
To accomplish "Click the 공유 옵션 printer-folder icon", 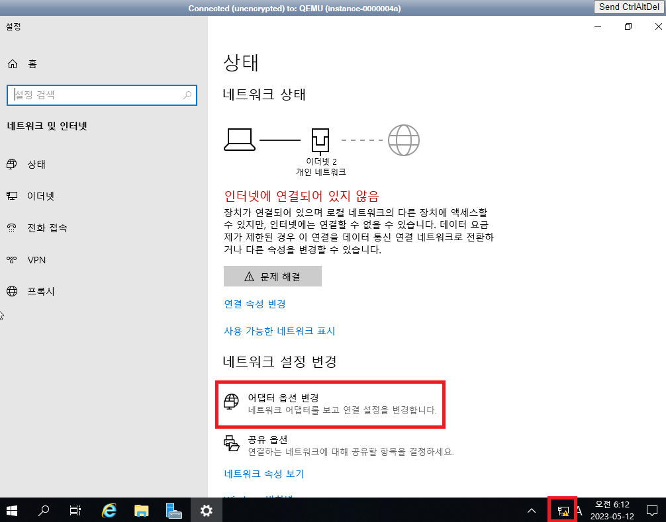I will pyautogui.click(x=232, y=443).
